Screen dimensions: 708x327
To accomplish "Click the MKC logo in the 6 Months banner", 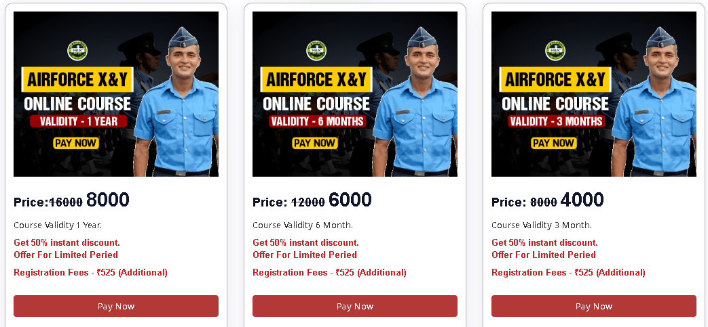I will 316,51.
